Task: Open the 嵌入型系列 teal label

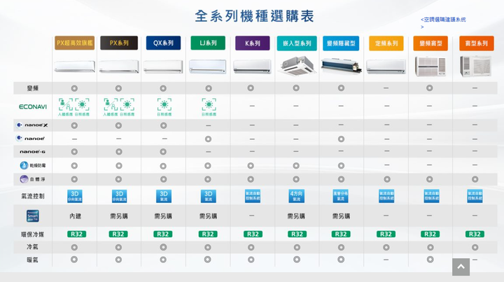Action: 297,43
